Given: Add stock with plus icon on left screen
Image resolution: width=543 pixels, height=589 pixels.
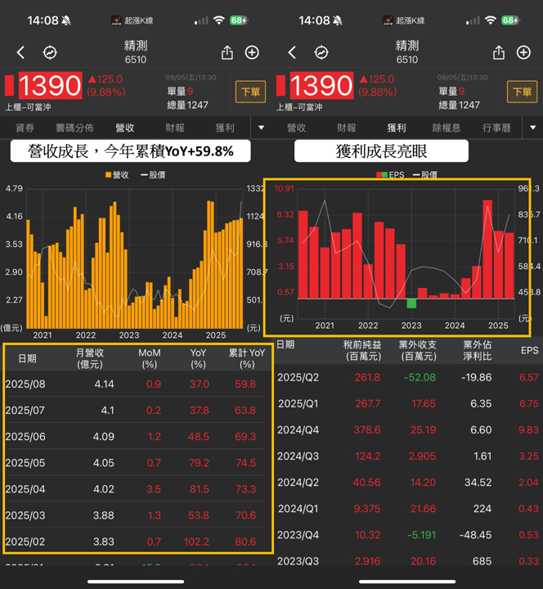Looking at the screenshot, I should click(x=252, y=52).
